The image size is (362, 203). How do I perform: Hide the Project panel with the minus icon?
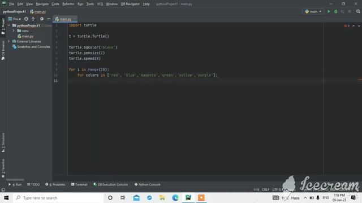coord(49,19)
